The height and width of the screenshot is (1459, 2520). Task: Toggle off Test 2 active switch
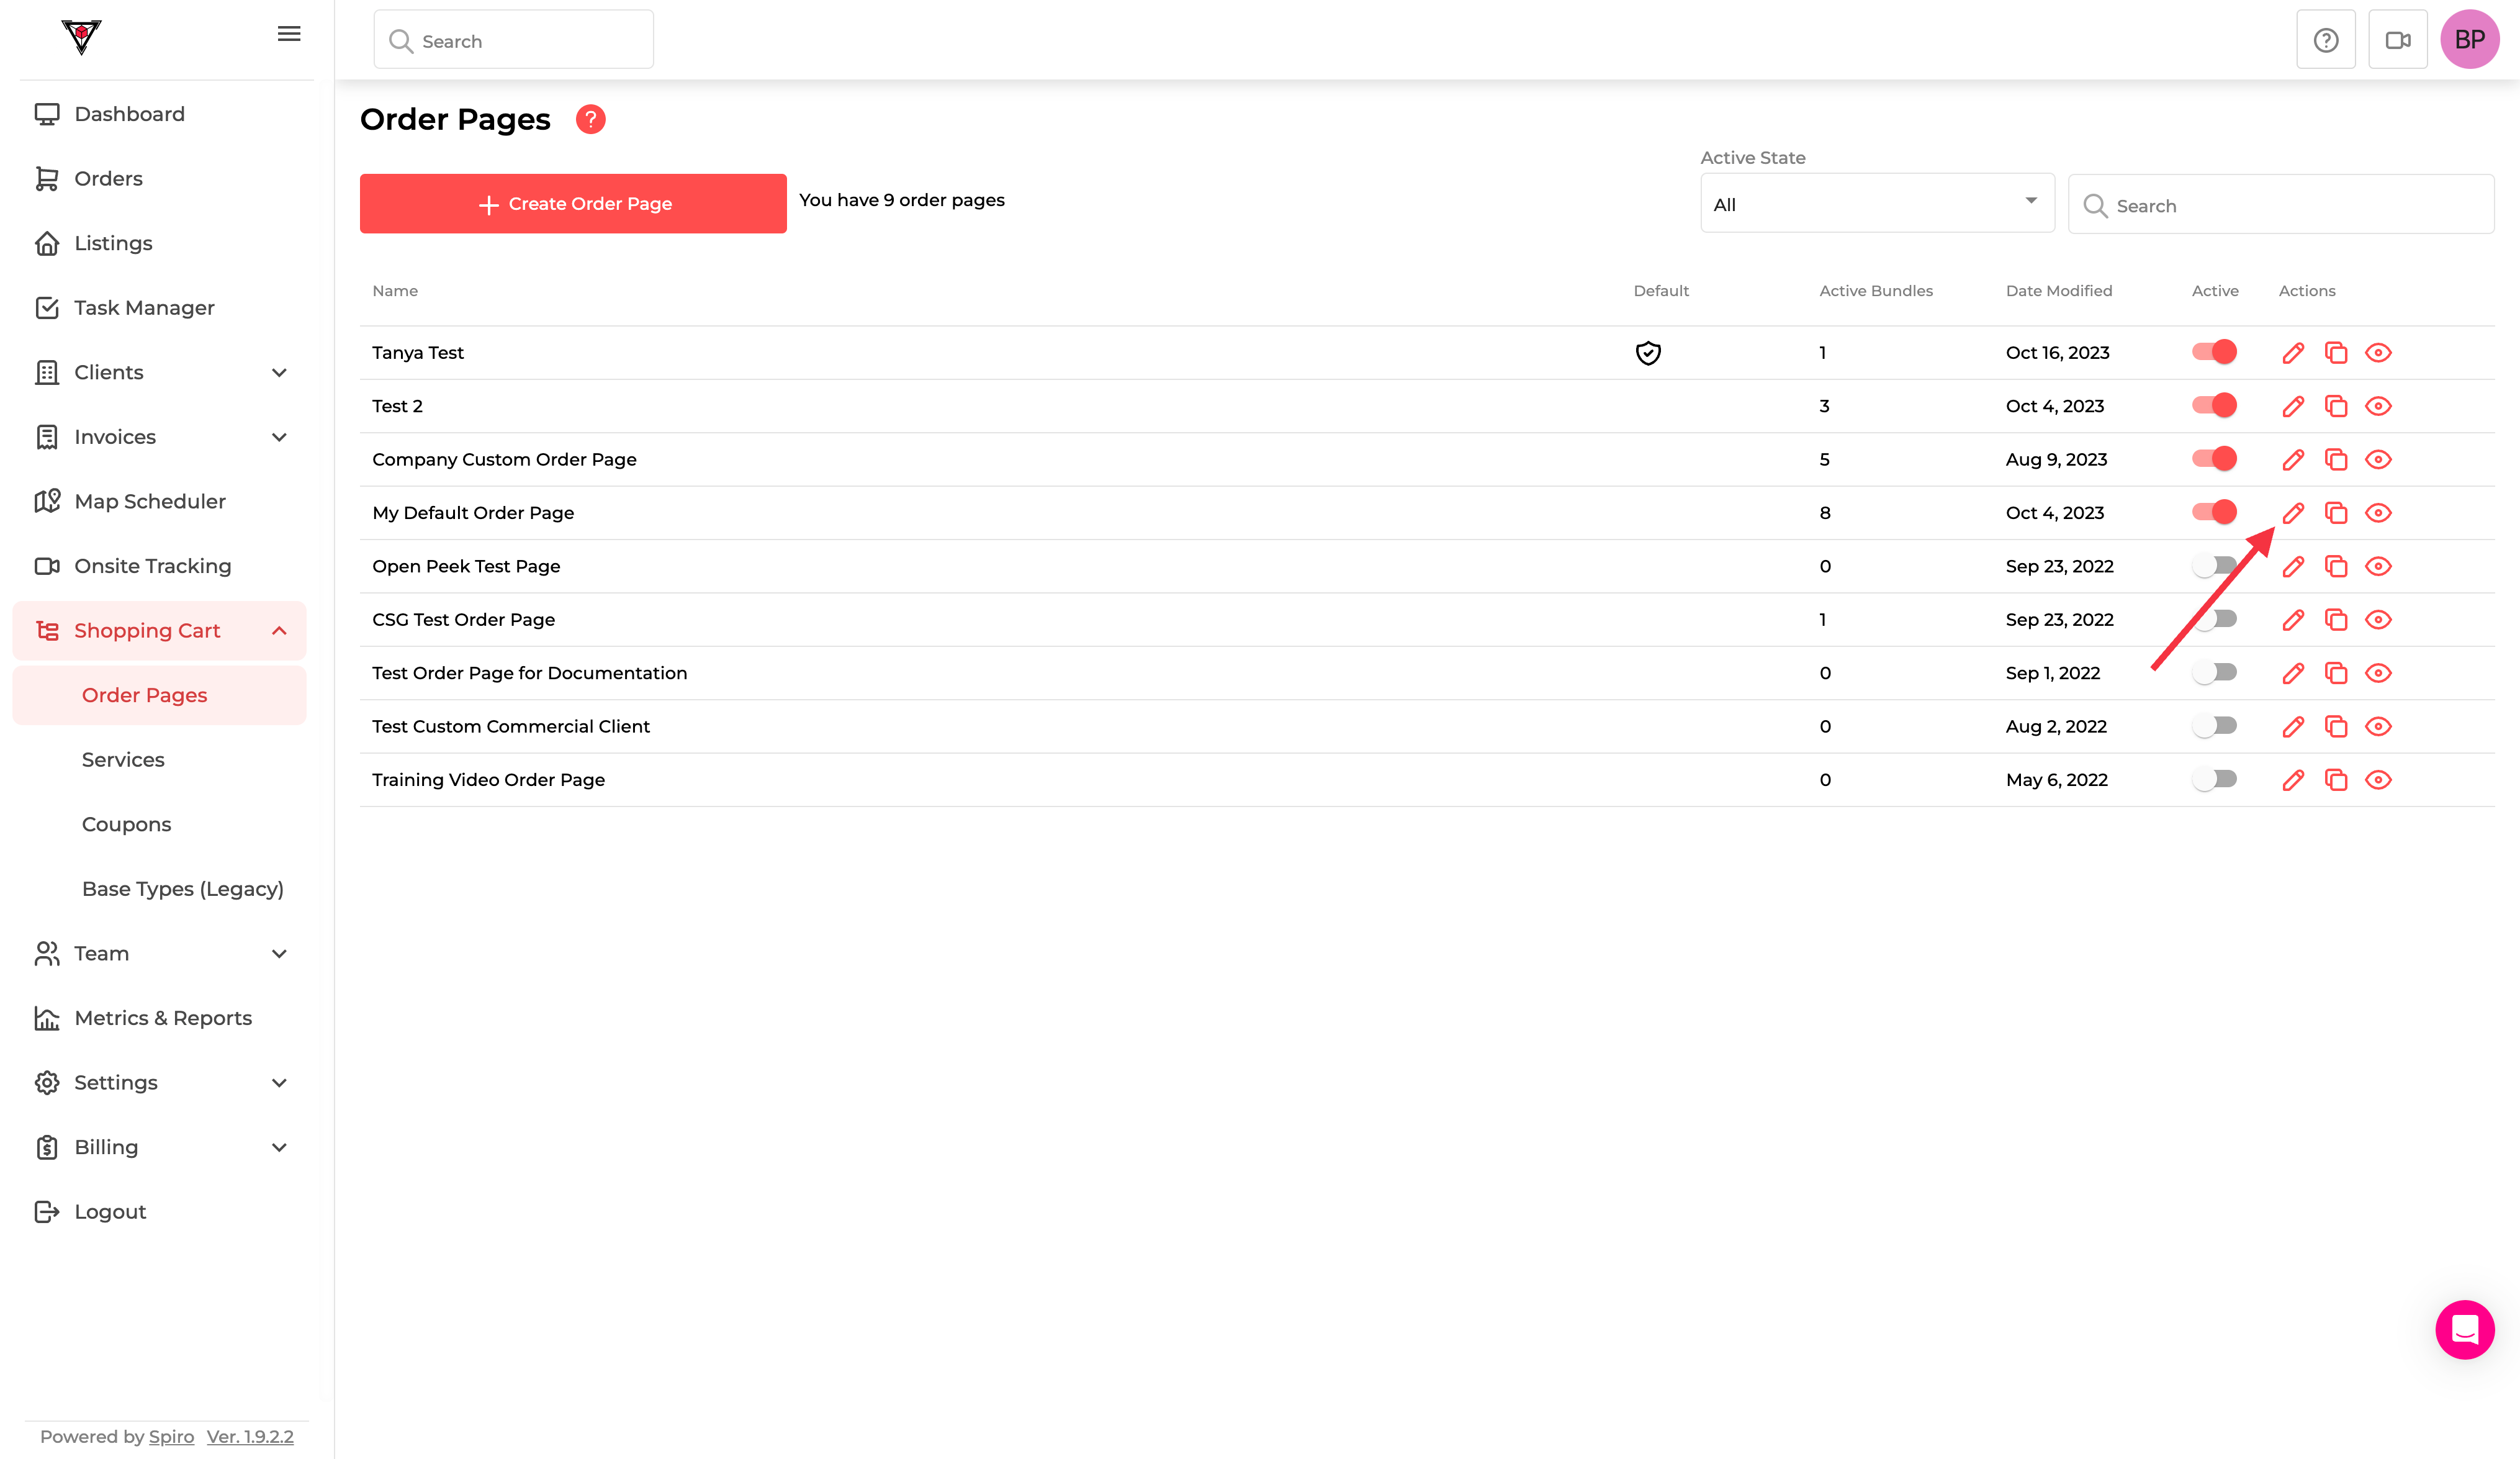[2214, 405]
